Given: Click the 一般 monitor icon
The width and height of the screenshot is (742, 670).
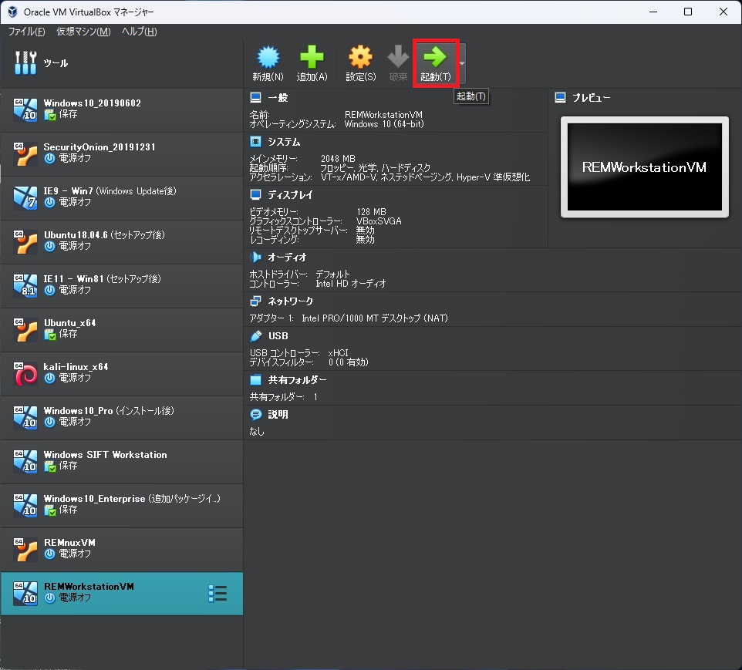Looking at the screenshot, I should 255,97.
